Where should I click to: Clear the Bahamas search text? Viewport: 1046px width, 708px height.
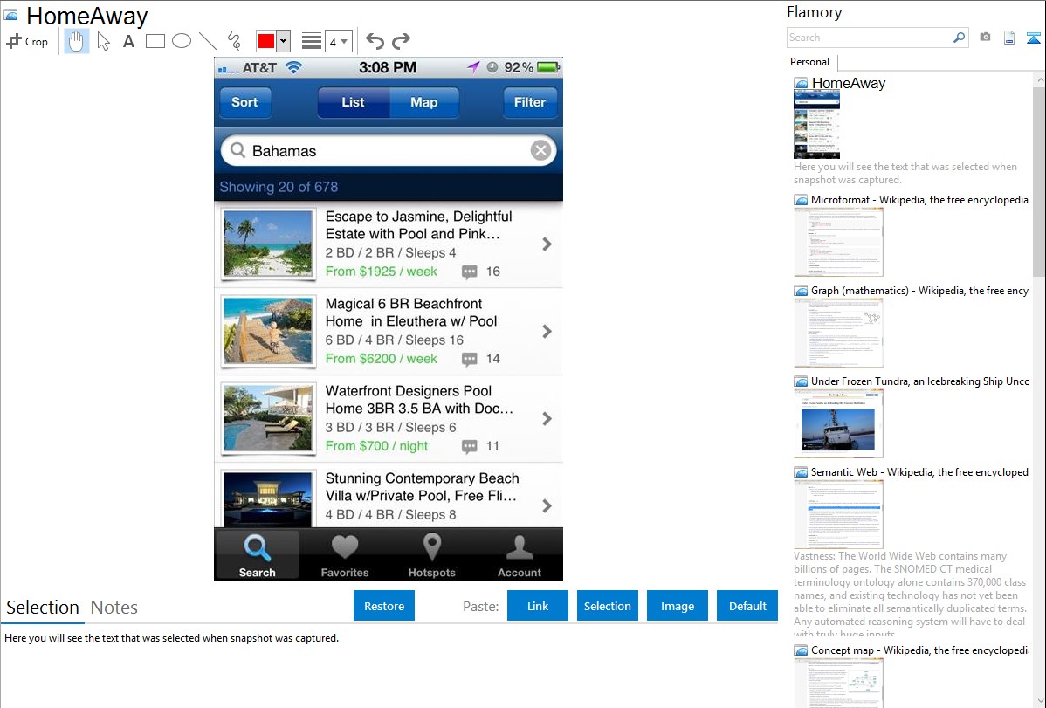pyautogui.click(x=541, y=150)
